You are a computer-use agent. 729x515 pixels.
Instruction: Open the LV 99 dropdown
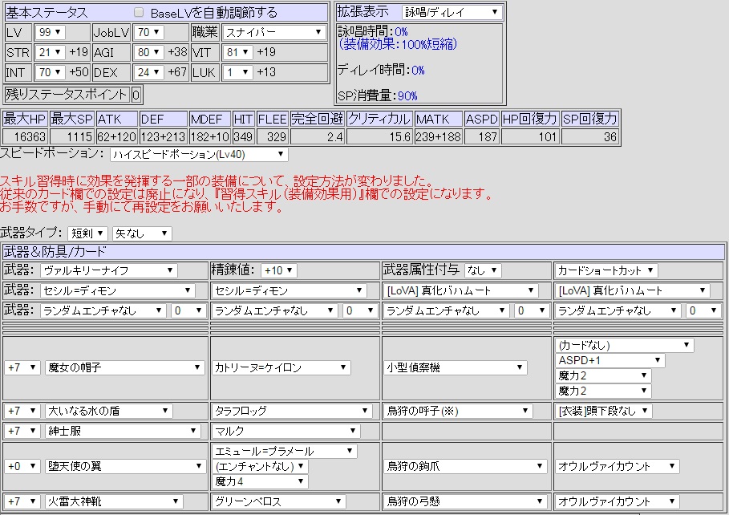[x=50, y=33]
